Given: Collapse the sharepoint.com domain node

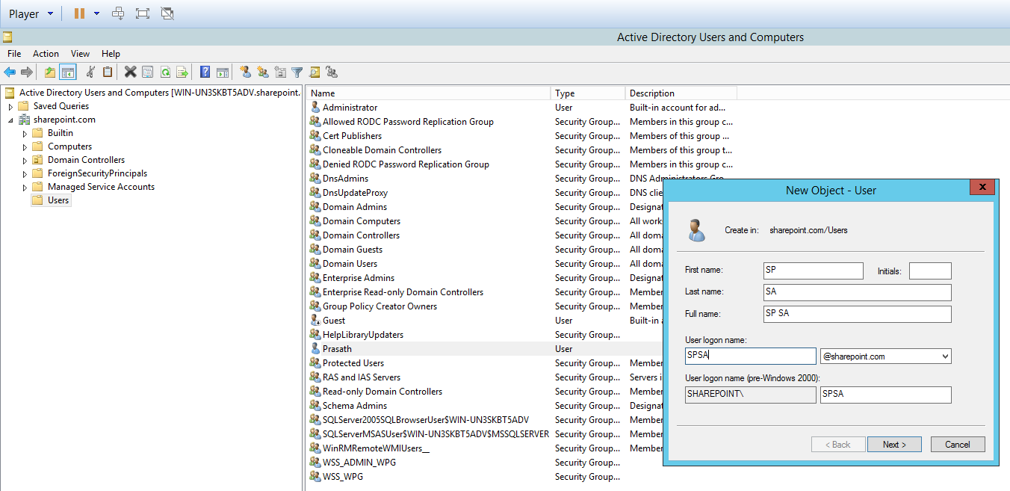Looking at the screenshot, I should [10, 120].
